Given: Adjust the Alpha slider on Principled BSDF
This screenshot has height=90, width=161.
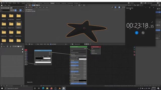Looking at the screenshot, I should [78, 83].
